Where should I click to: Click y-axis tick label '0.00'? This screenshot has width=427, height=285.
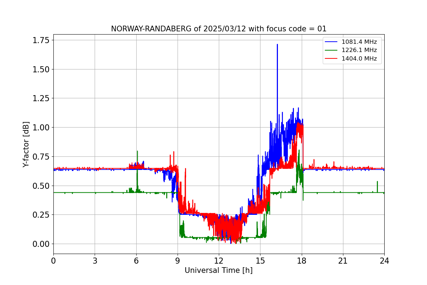41,244
